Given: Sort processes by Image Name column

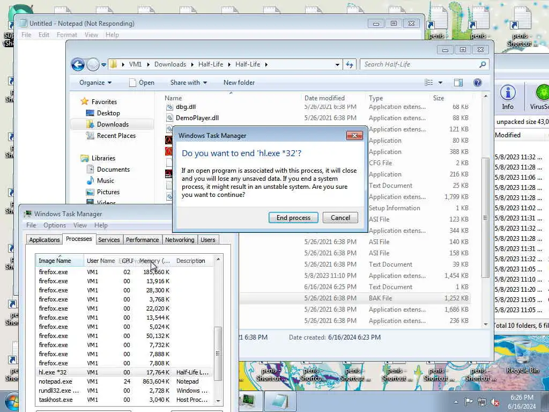Looking at the screenshot, I should coord(60,261).
